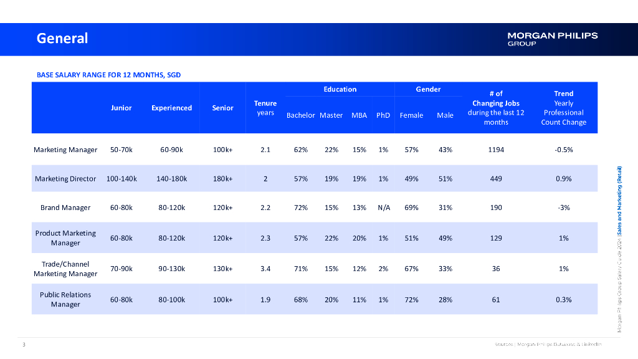Viewport: 638px width, 359px height.
Task: Click the Tenure years column header
Action: tap(265, 108)
